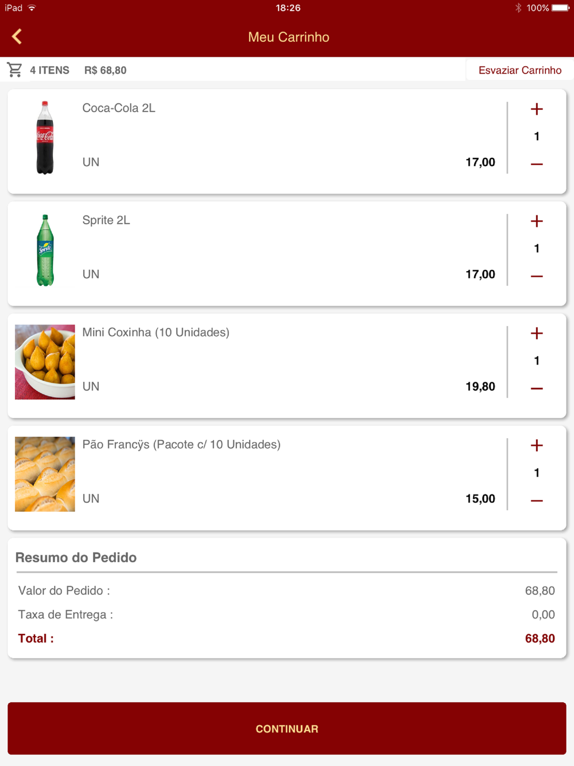Reduce Pão Francês quantity with minus
The width and height of the screenshot is (574, 766).
pyautogui.click(x=537, y=500)
